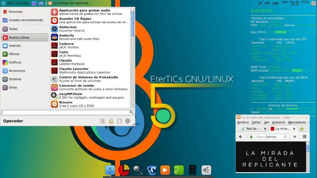This screenshot has width=317, height=178.
Task: Click the green head bulb dock icon
Action: [x=179, y=170]
